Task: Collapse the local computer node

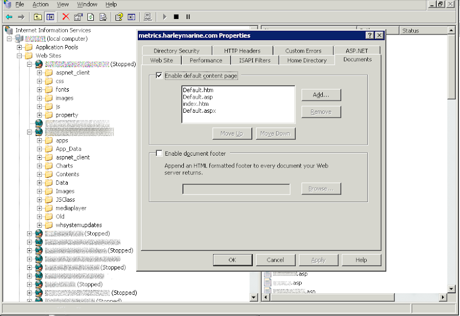Action: [9, 38]
